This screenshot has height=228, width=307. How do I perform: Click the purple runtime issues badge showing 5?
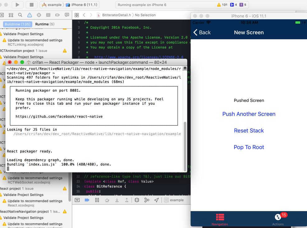click(243, 5)
